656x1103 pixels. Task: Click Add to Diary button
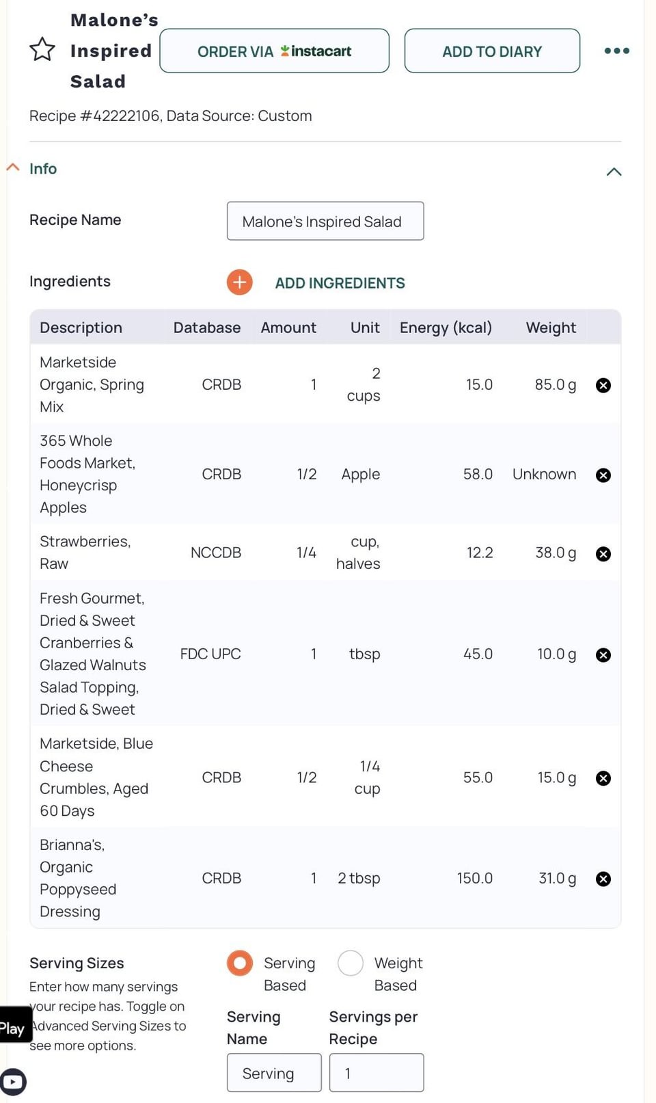click(x=492, y=51)
